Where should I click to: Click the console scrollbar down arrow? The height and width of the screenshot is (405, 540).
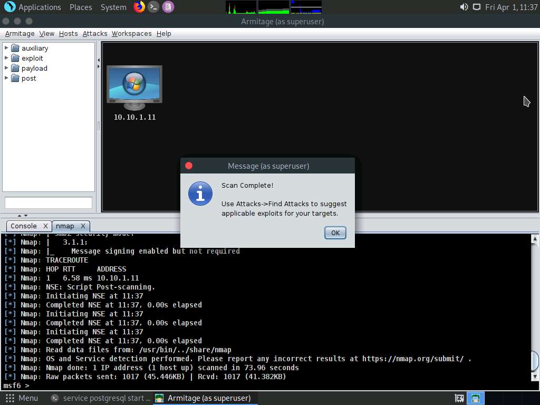pyautogui.click(x=535, y=376)
